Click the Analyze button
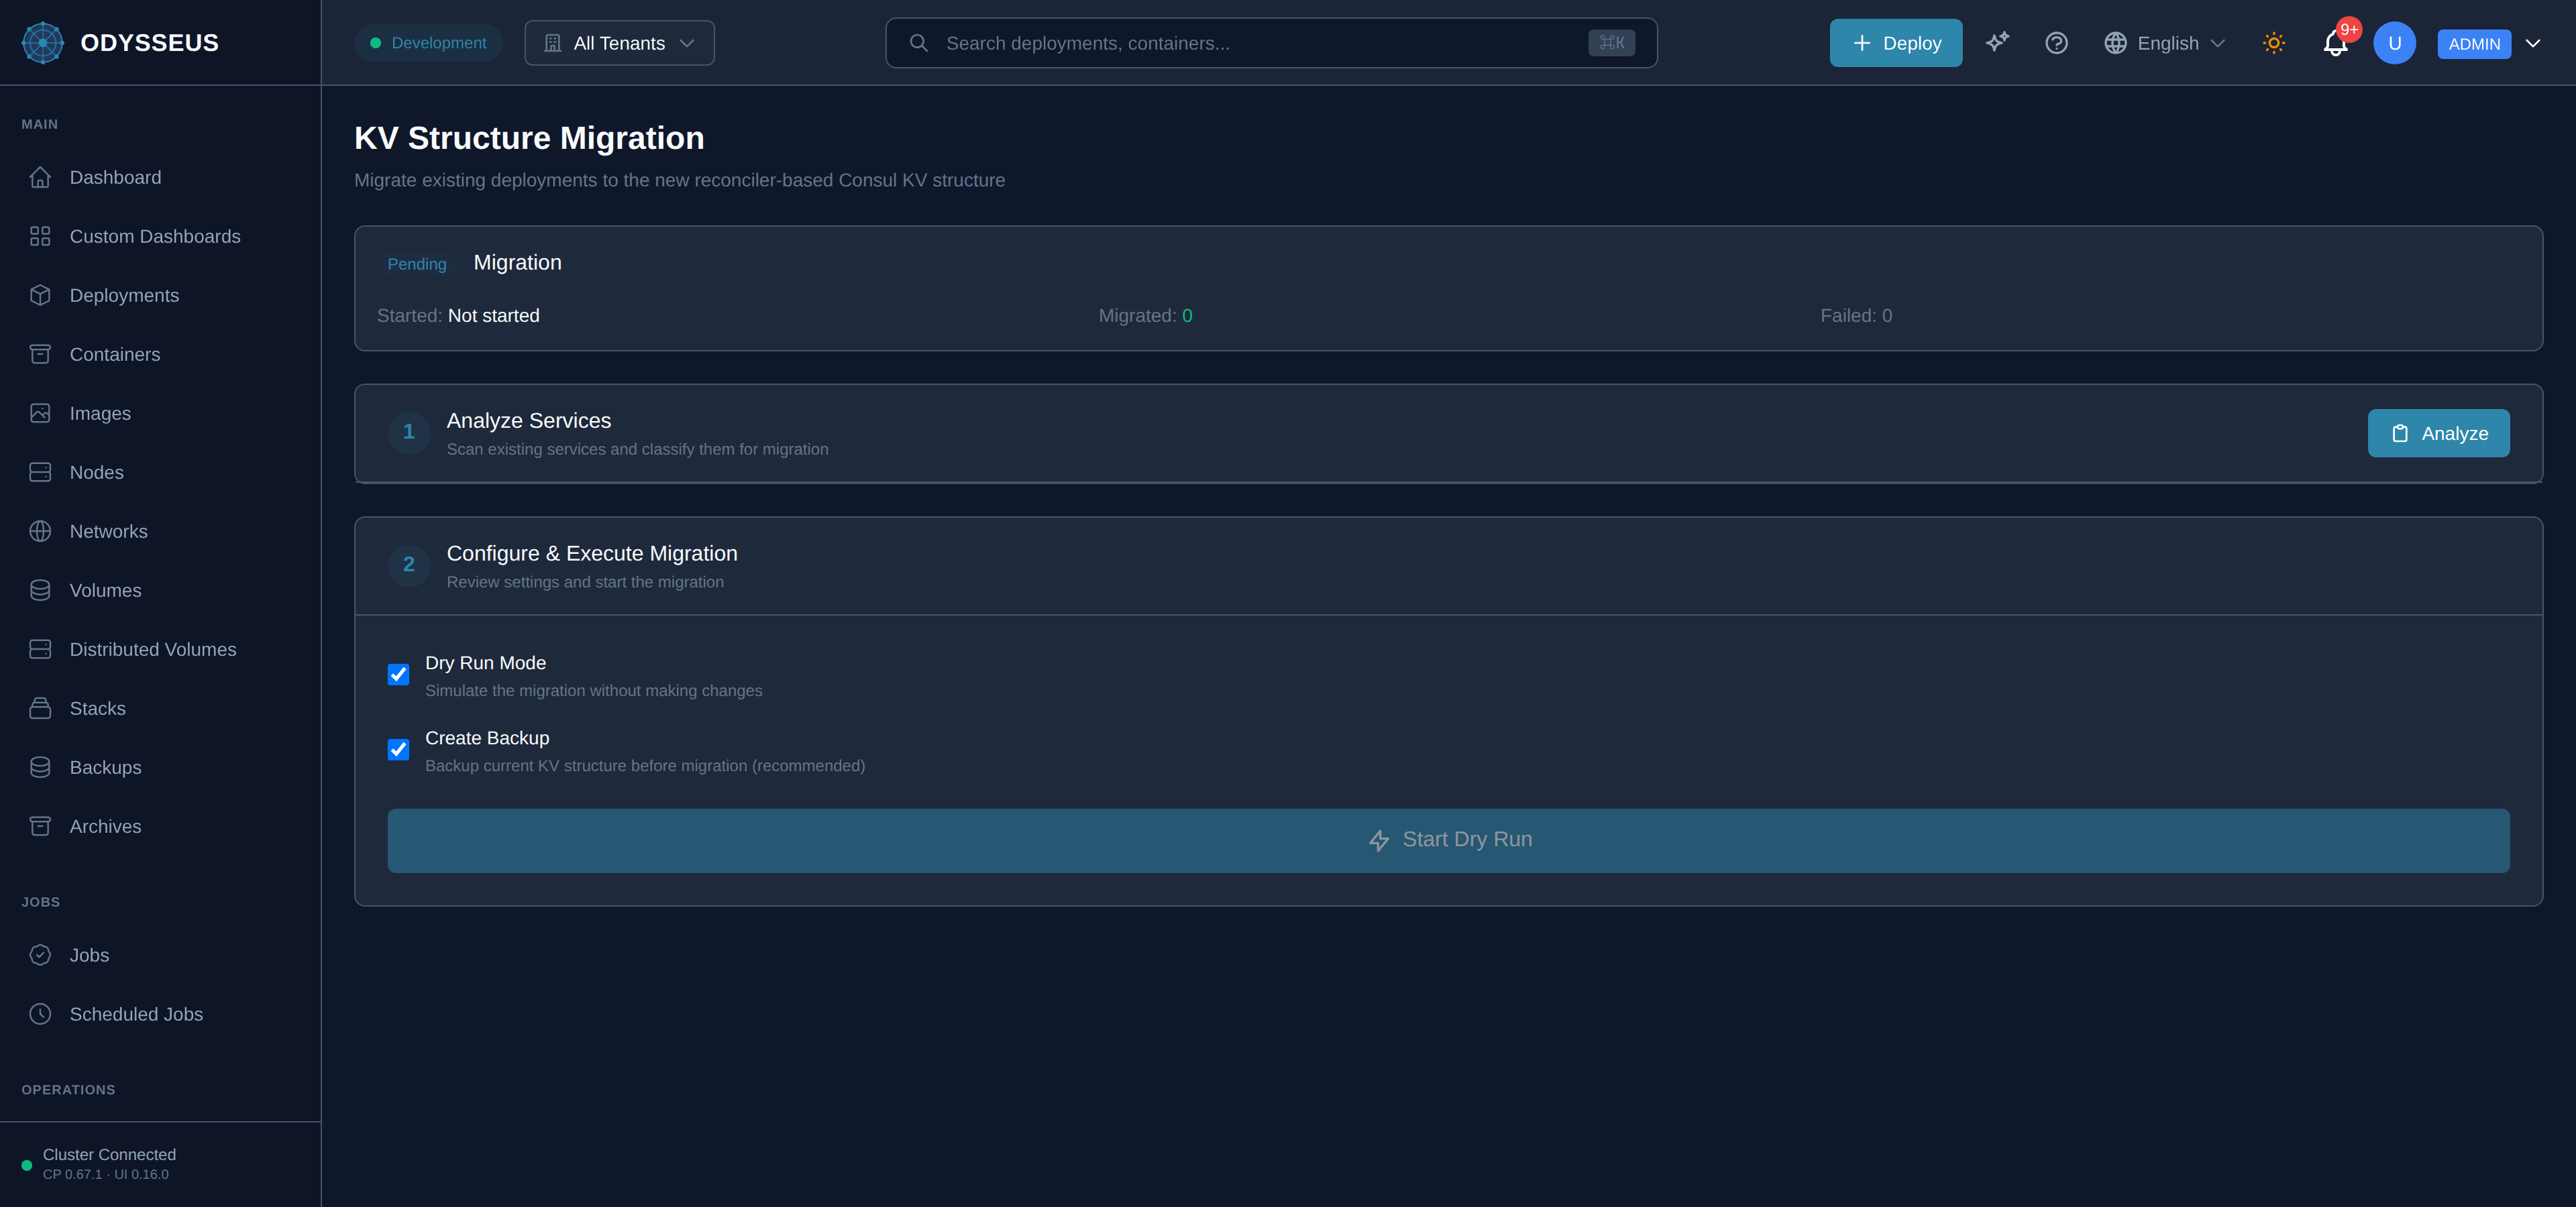This screenshot has height=1207, width=2576. coord(2438,434)
